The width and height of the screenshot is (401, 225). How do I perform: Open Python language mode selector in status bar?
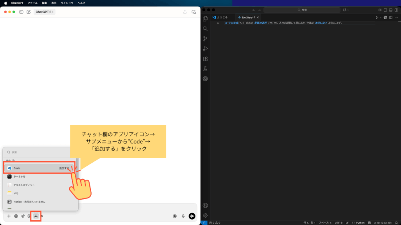click(x=358, y=223)
